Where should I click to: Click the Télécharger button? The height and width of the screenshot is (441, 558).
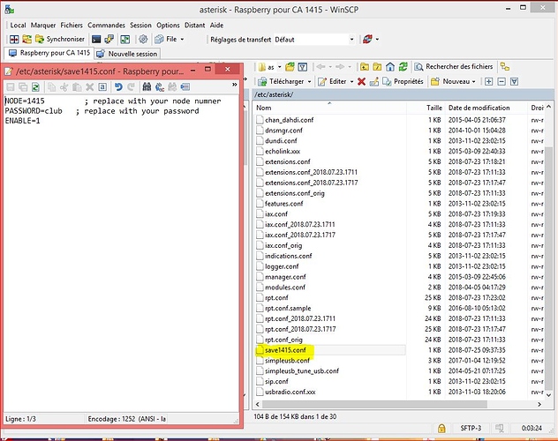click(281, 82)
